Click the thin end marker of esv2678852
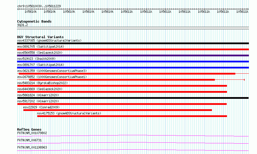 tap(244, 80)
